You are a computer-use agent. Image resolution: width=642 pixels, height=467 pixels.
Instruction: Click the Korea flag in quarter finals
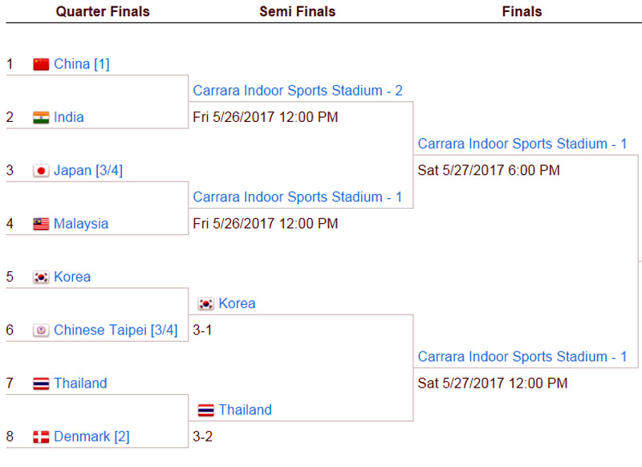41,277
